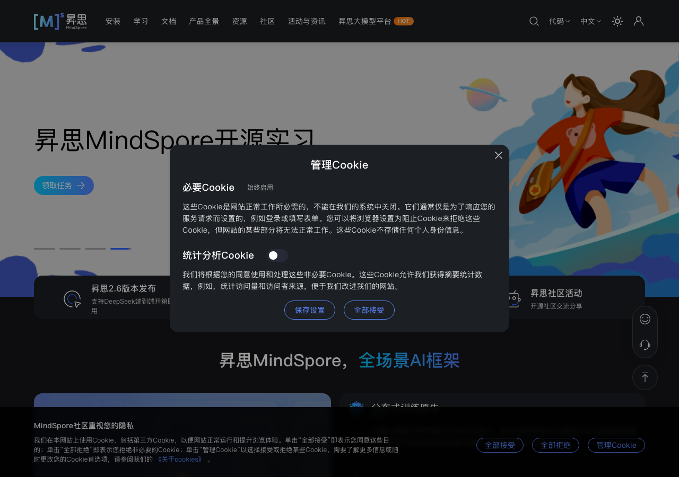Open the 文档 menu item
The width and height of the screenshot is (679, 477).
pyautogui.click(x=169, y=21)
